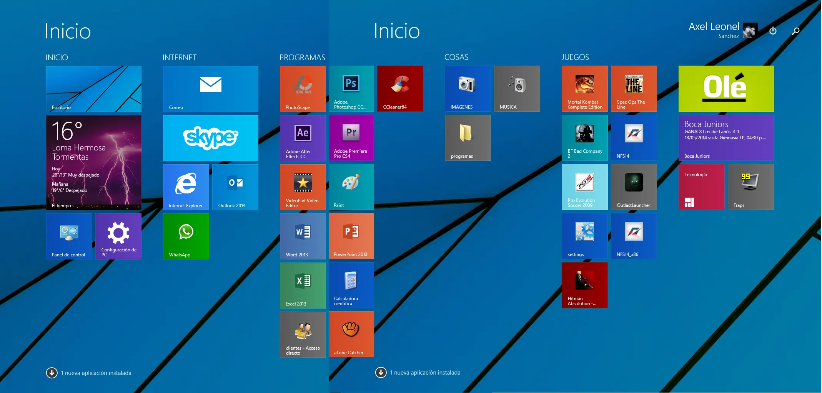
Task: Launch the aTube Catcher tile
Action: tap(351, 334)
